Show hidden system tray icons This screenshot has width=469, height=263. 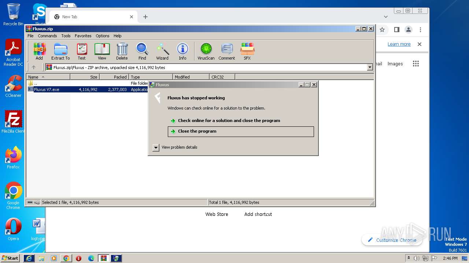[409, 258]
